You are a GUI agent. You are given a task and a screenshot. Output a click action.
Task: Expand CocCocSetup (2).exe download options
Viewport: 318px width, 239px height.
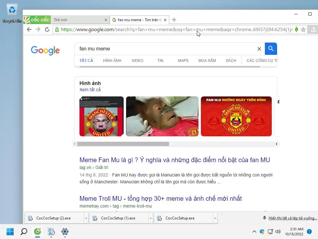click(x=86, y=218)
